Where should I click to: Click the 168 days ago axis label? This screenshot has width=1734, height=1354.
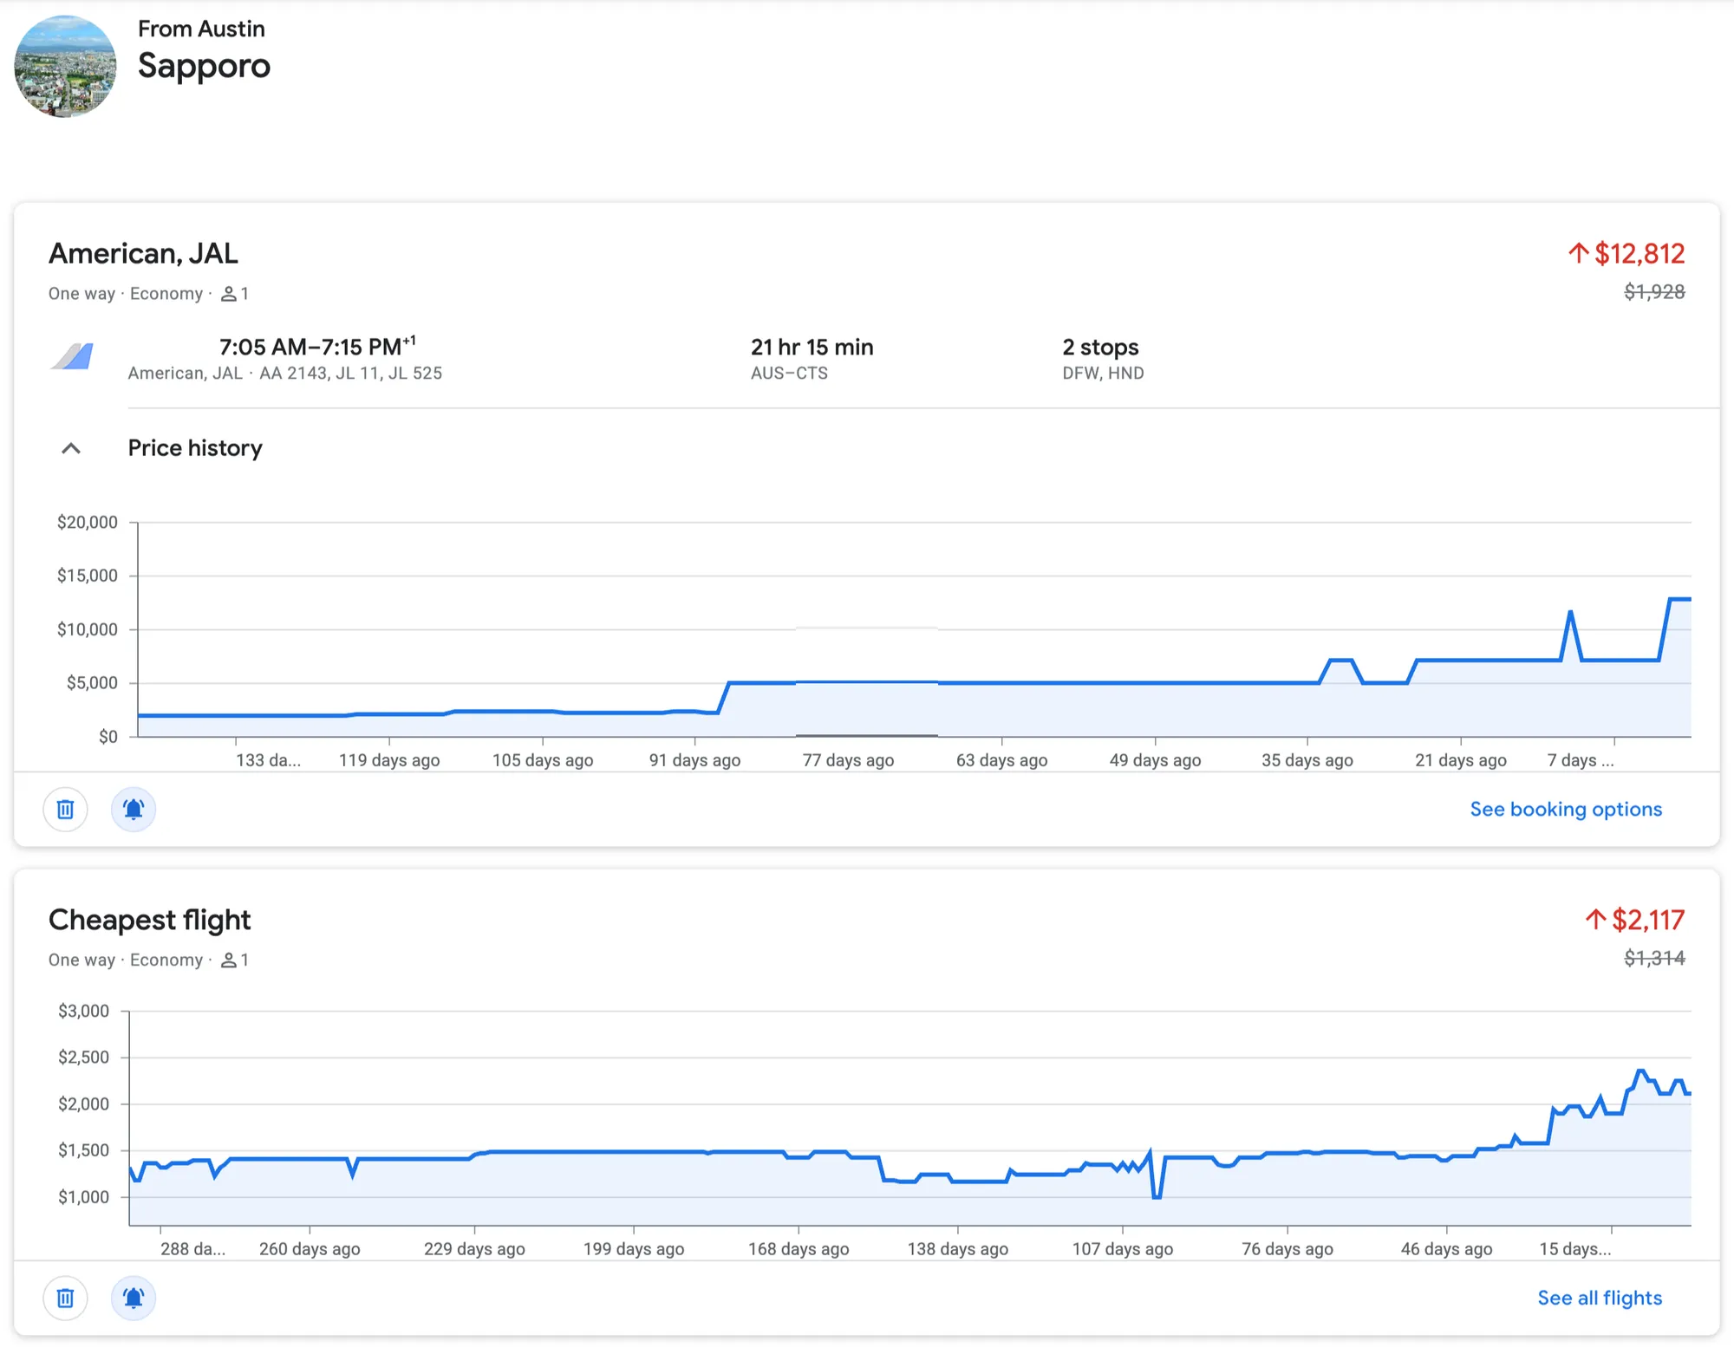coord(799,1249)
